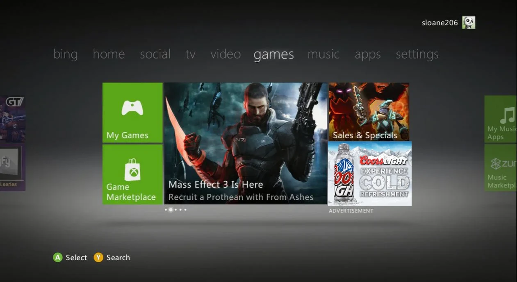Click the Coors Light advertisement tile

click(370, 174)
